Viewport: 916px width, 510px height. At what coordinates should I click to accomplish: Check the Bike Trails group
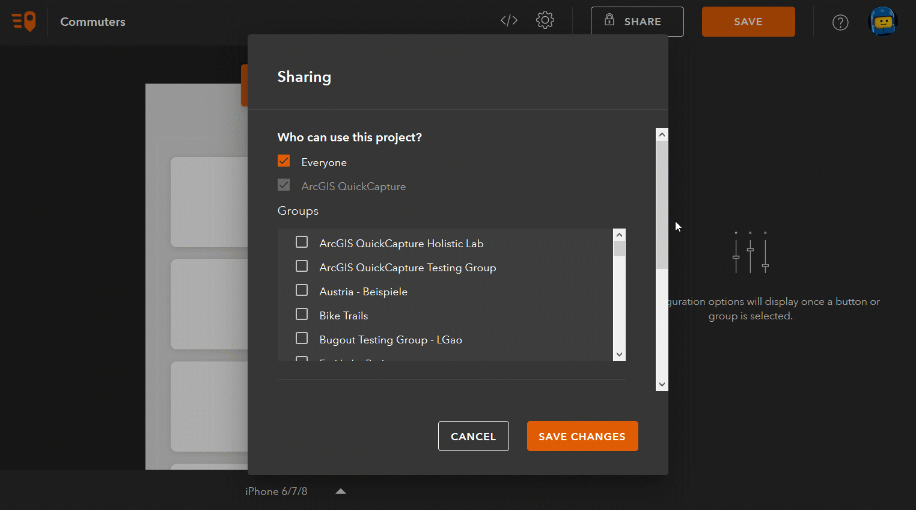(x=302, y=314)
